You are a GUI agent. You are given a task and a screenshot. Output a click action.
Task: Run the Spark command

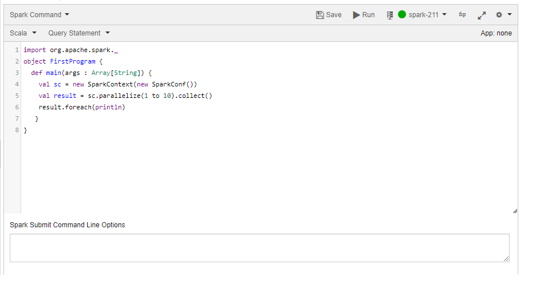(x=364, y=15)
